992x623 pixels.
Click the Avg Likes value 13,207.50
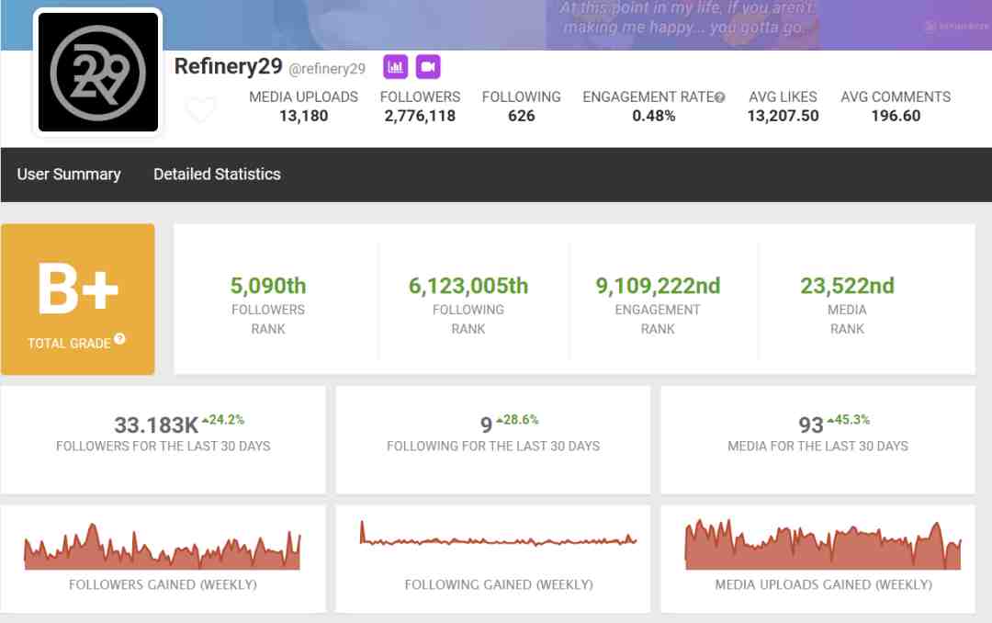pos(783,116)
